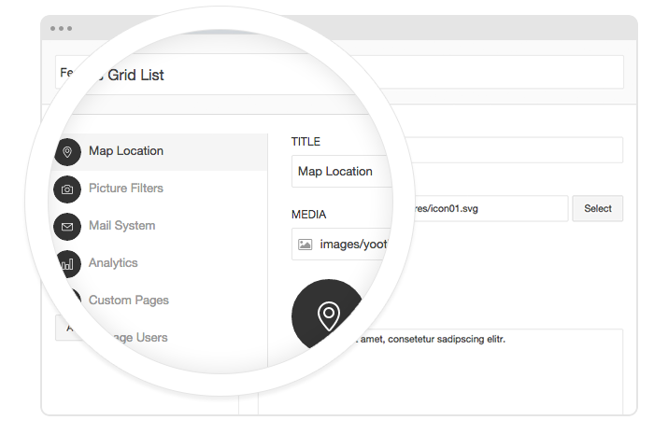Select the Map Location list item label
This screenshot has height=448, width=654.
tap(126, 151)
